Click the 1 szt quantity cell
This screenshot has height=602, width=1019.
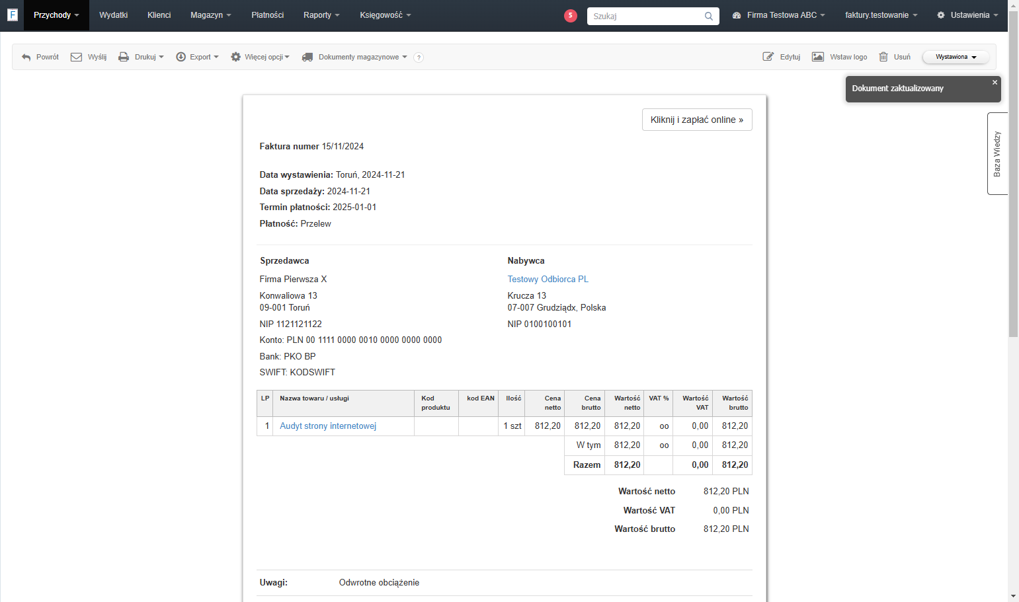[x=512, y=426]
